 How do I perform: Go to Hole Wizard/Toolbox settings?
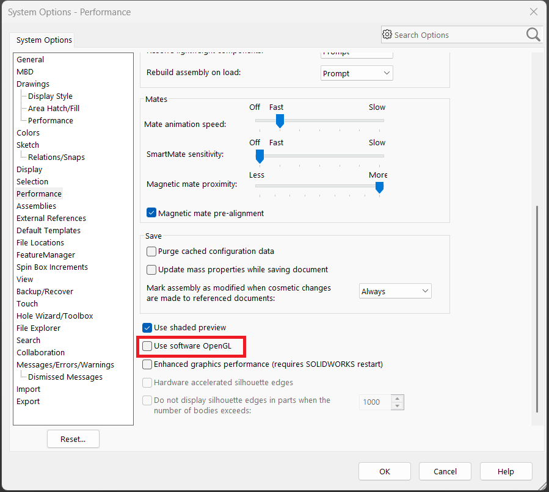[x=54, y=316]
